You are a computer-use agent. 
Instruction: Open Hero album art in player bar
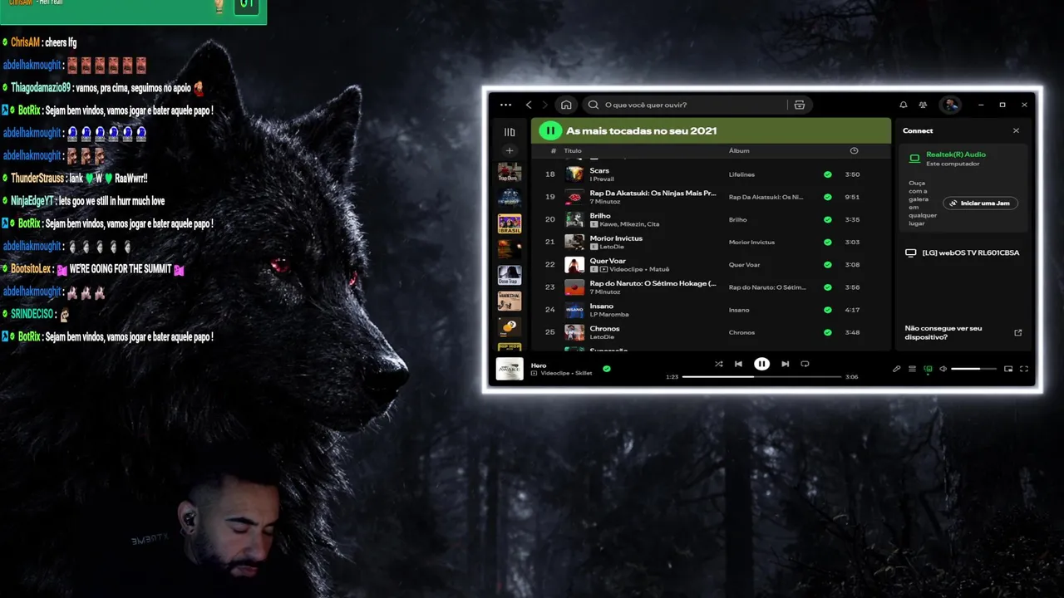[510, 369]
